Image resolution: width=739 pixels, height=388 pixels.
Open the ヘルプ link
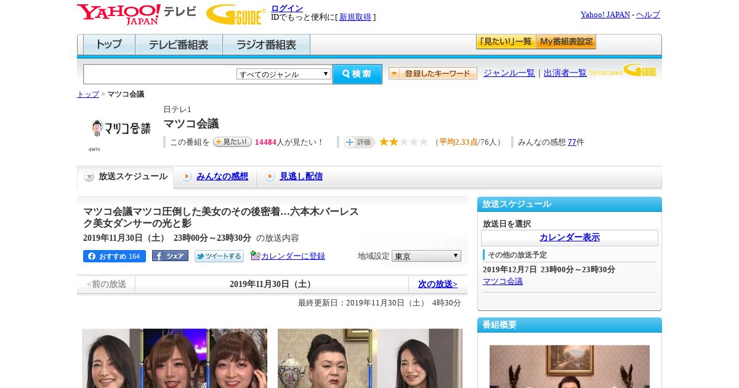648,14
